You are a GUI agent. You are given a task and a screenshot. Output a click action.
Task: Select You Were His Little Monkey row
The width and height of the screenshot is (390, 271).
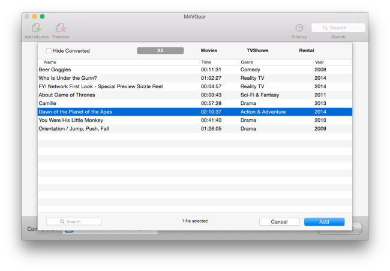[x=195, y=121]
